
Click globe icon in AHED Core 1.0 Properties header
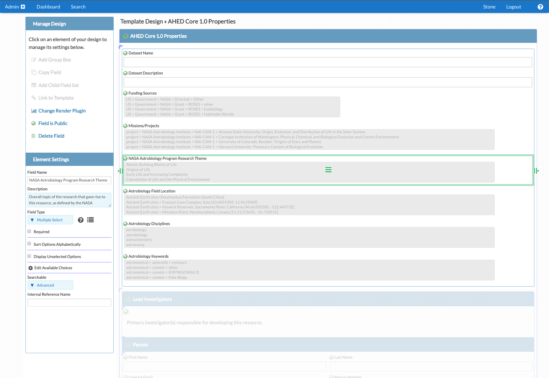pyautogui.click(x=126, y=36)
